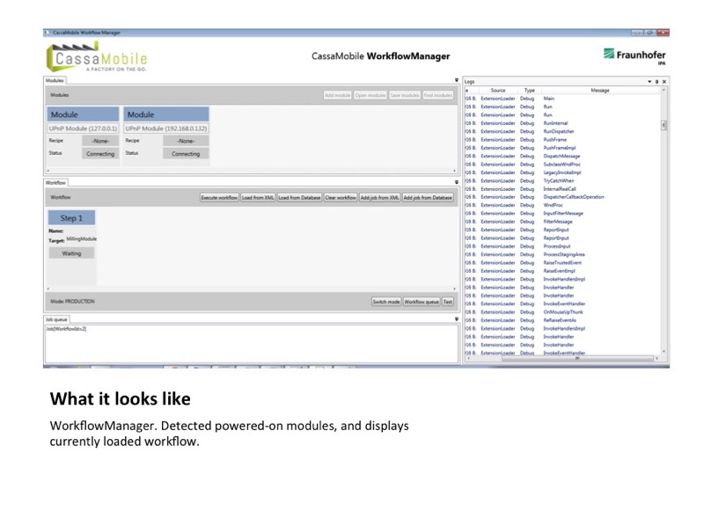Click Connecting status of module 127.0.0.1
The width and height of the screenshot is (704, 526).
tap(100, 154)
